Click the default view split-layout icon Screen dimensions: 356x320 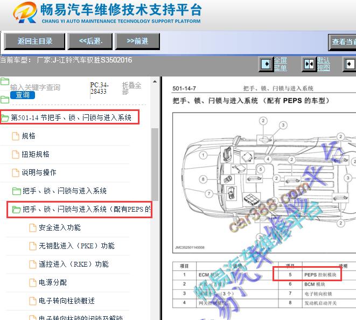click(x=309, y=64)
